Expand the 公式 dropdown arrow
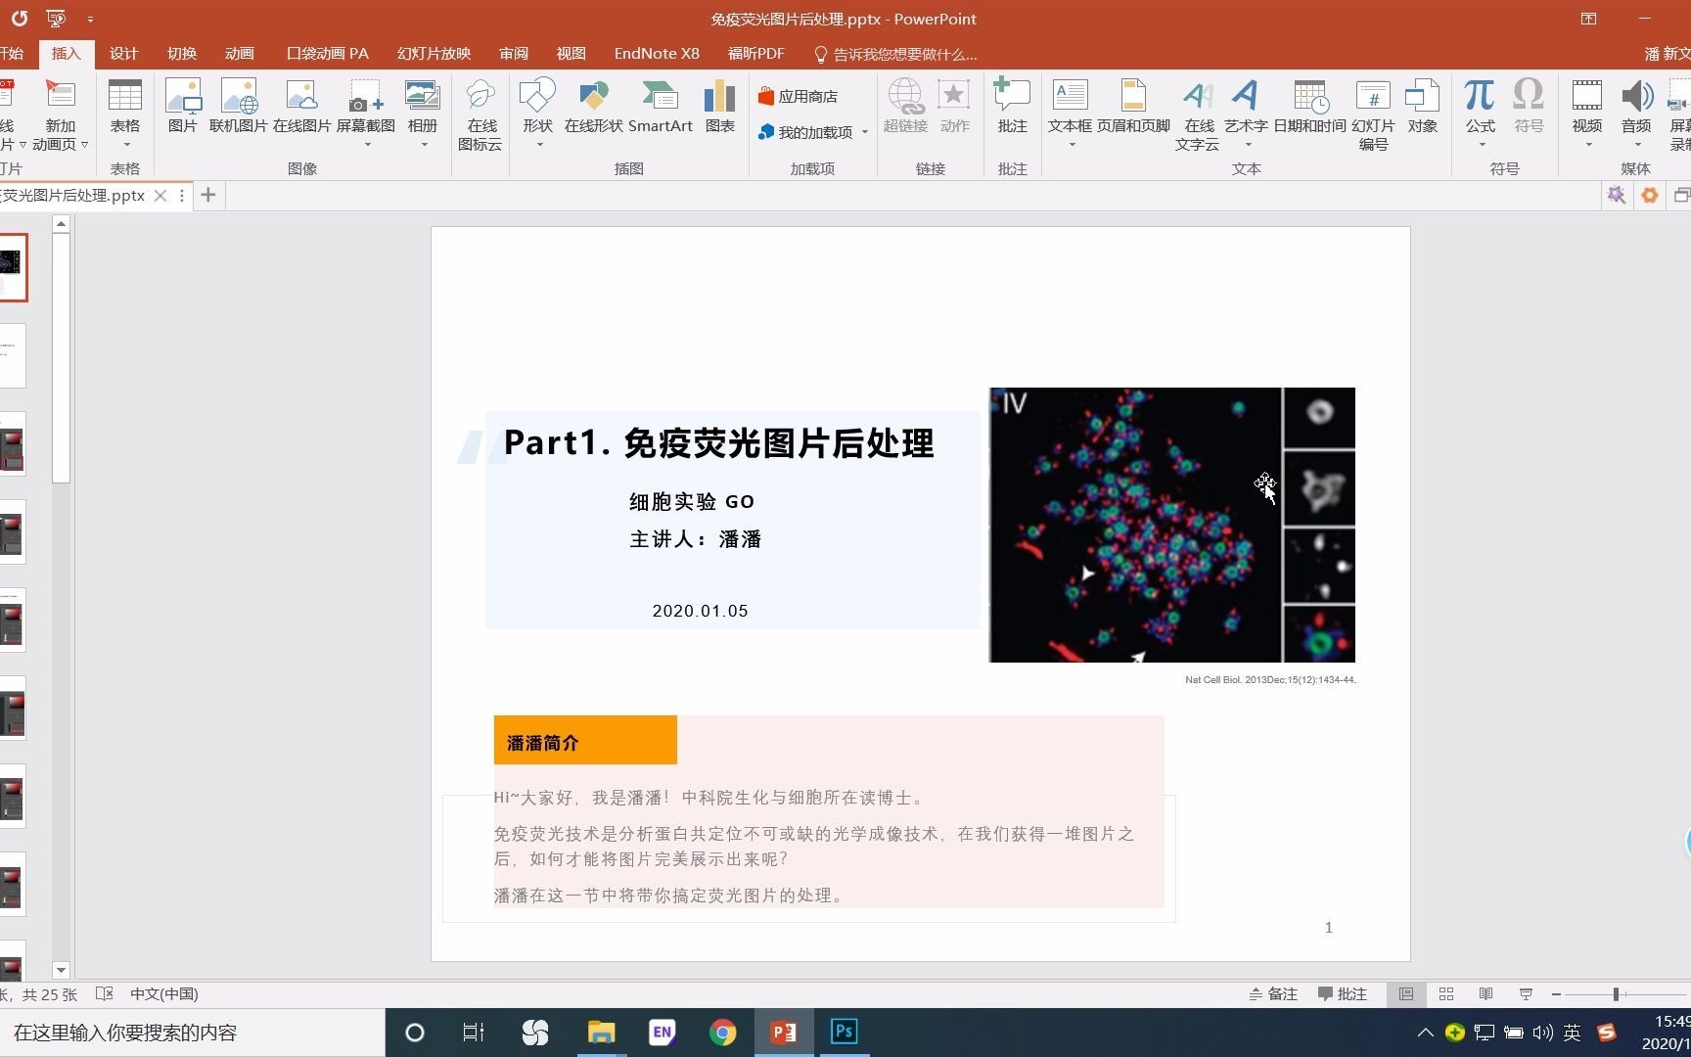Image resolution: width=1691 pixels, height=1057 pixels. 1482,145
